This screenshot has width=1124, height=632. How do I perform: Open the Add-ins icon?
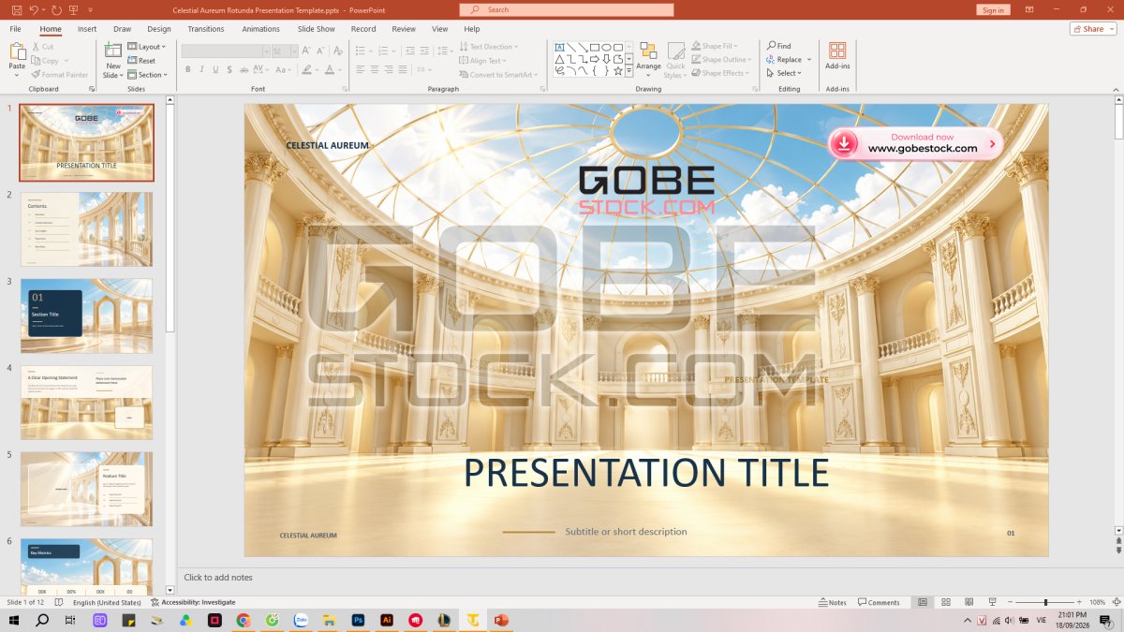click(837, 51)
